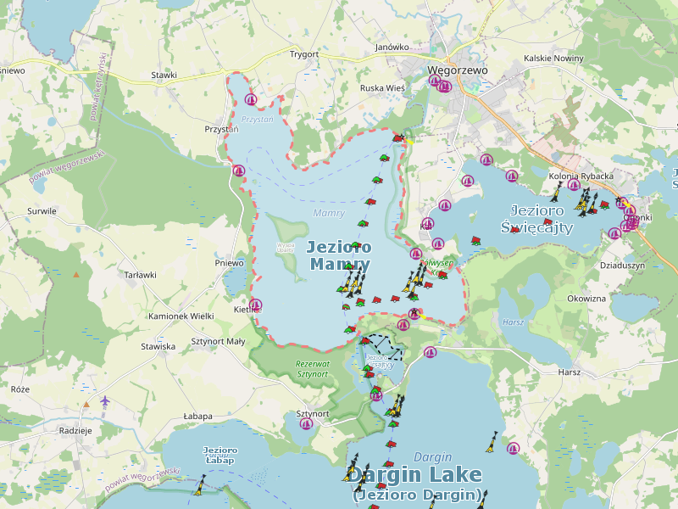Select the purple airplane airfield icon near Radzieje
678x509 pixels.
[105, 400]
